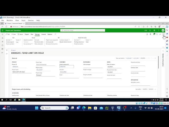Image resolution: width=169 pixels, height=127 pixels.
Task: Open the settings gear in header
Action: (154, 30)
